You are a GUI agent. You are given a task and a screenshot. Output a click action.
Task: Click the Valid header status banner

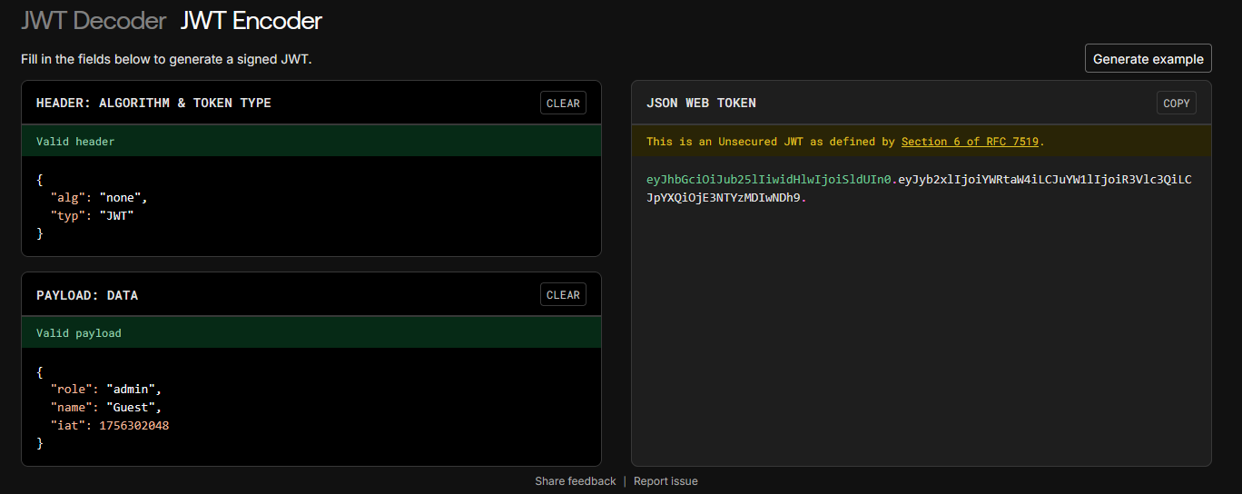coord(311,141)
